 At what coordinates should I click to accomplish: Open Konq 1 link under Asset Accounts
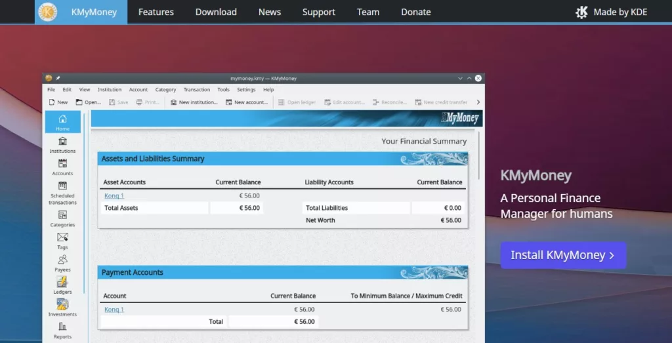coord(114,195)
